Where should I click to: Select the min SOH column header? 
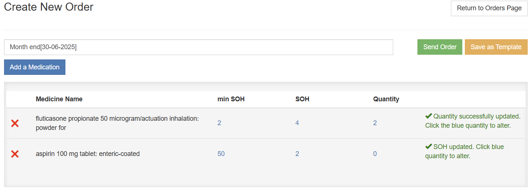click(x=231, y=99)
